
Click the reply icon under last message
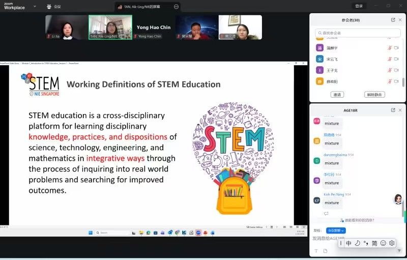coord(326,214)
